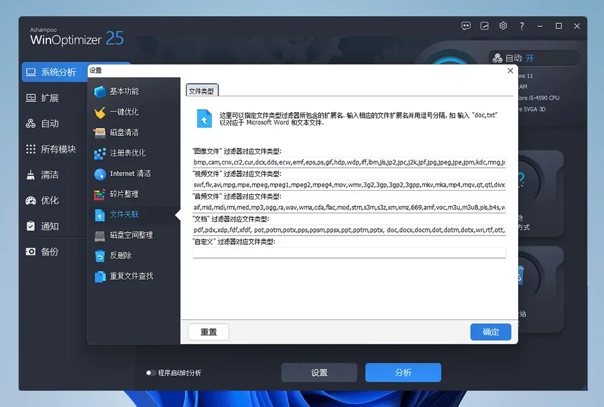Click the 自动 icon in main sidebar
604x407 pixels.
(x=31, y=123)
